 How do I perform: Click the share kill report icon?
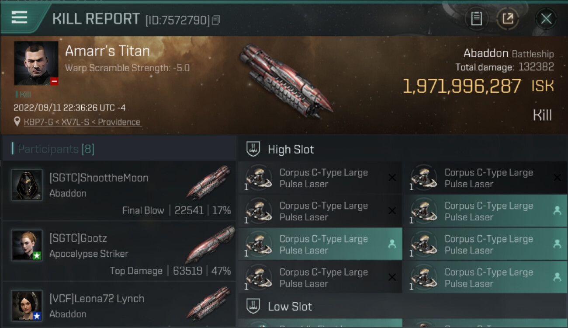(507, 19)
